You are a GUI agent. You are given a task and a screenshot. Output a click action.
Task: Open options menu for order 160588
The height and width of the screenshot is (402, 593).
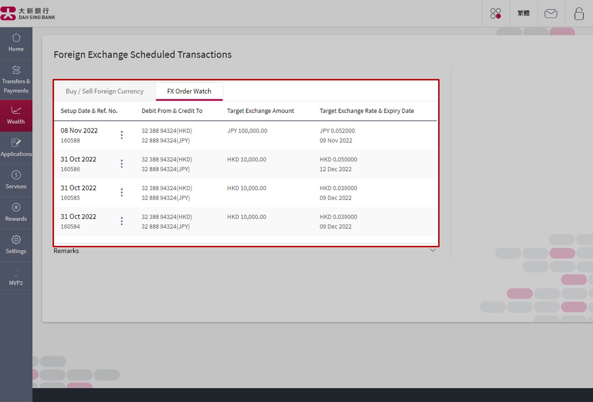pyautogui.click(x=122, y=135)
